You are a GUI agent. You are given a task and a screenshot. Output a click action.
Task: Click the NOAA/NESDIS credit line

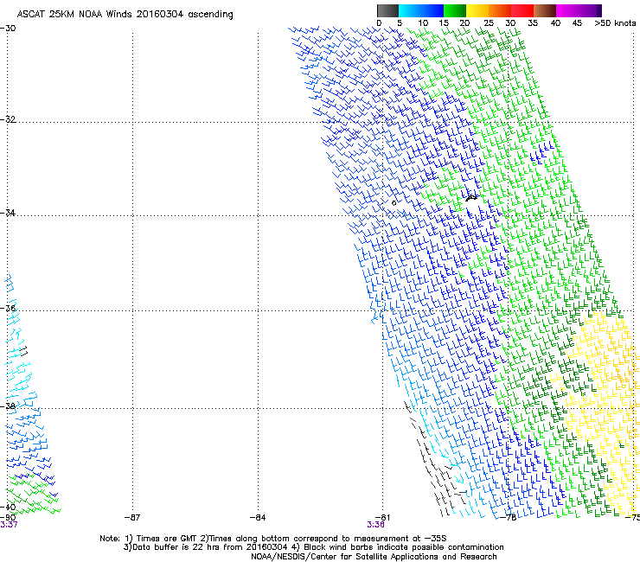tap(374, 557)
